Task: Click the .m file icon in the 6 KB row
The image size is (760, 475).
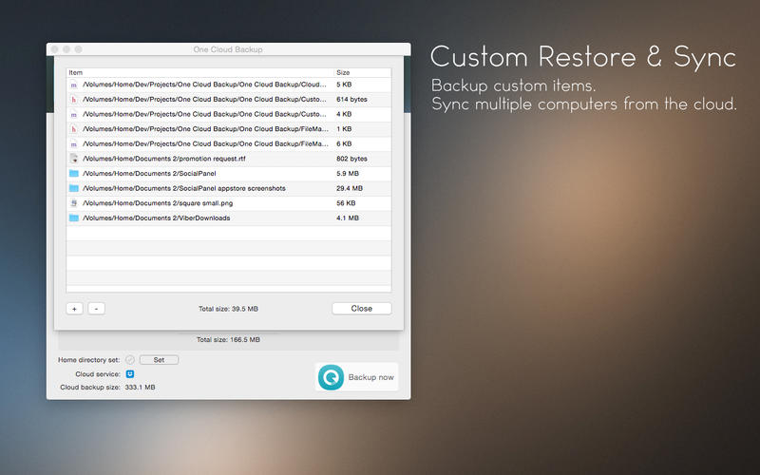Action: click(74, 144)
